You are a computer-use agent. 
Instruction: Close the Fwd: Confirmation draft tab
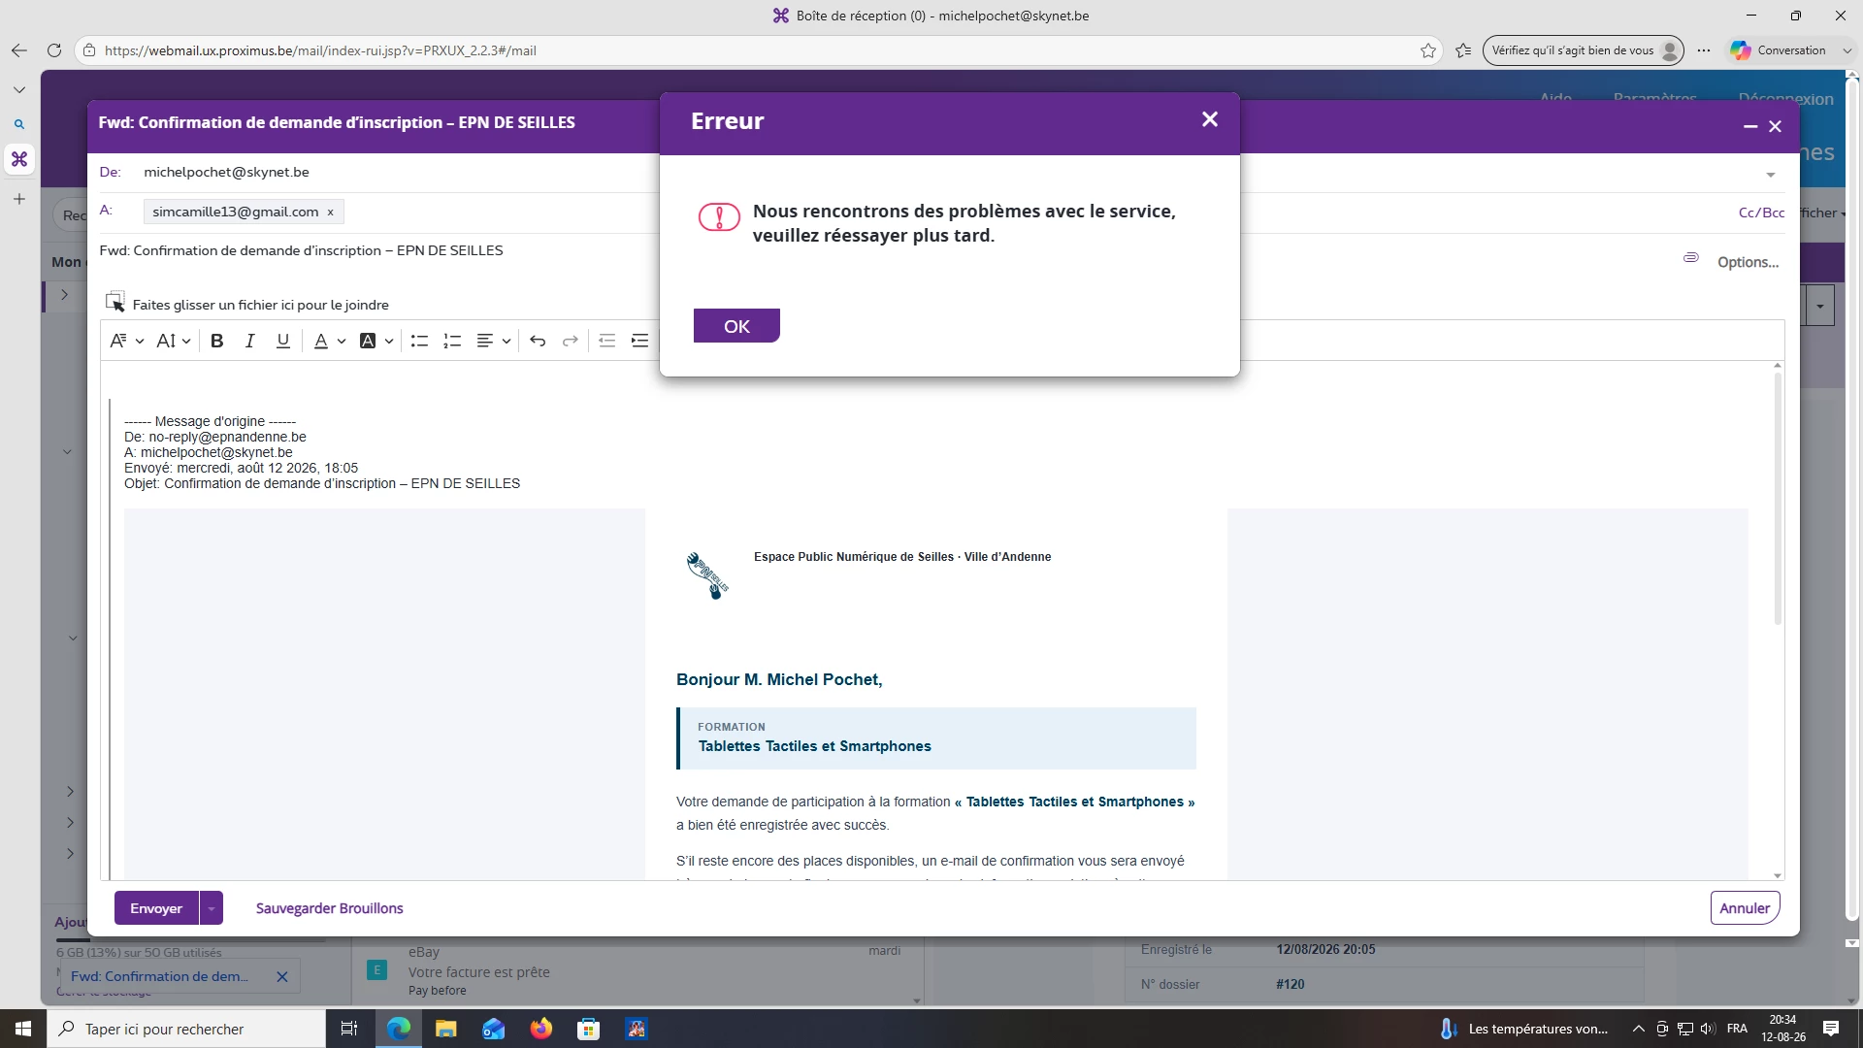pos(282,977)
